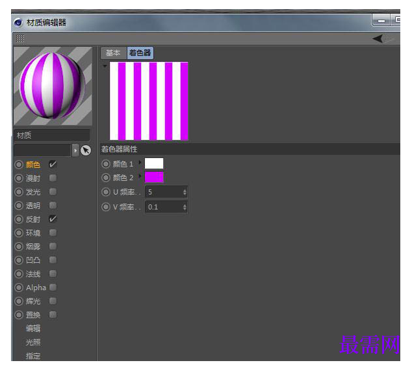The width and height of the screenshot is (412, 365).
Task: Enable the 凹凸 channel checkbox
Action: tap(53, 260)
